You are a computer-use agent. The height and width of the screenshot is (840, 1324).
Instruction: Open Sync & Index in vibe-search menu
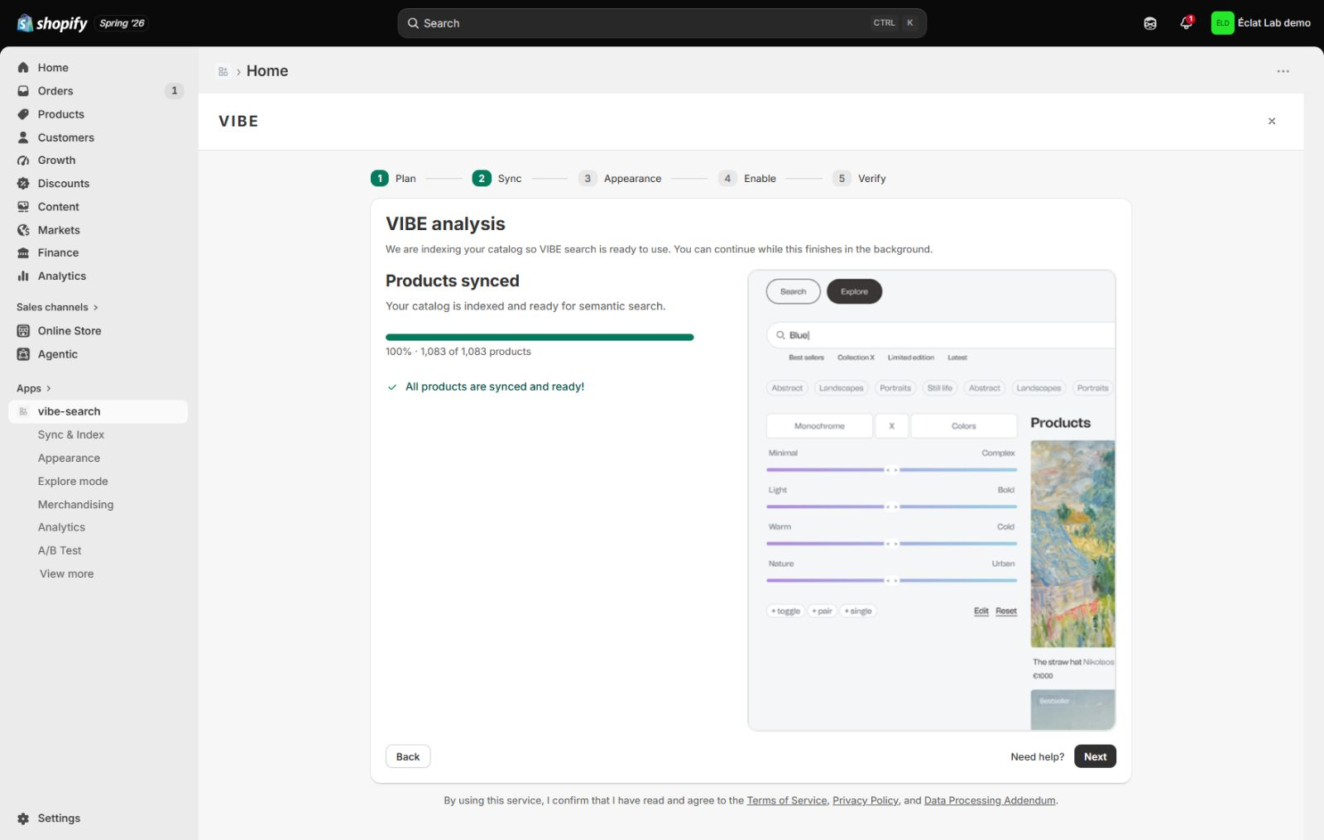coord(71,434)
